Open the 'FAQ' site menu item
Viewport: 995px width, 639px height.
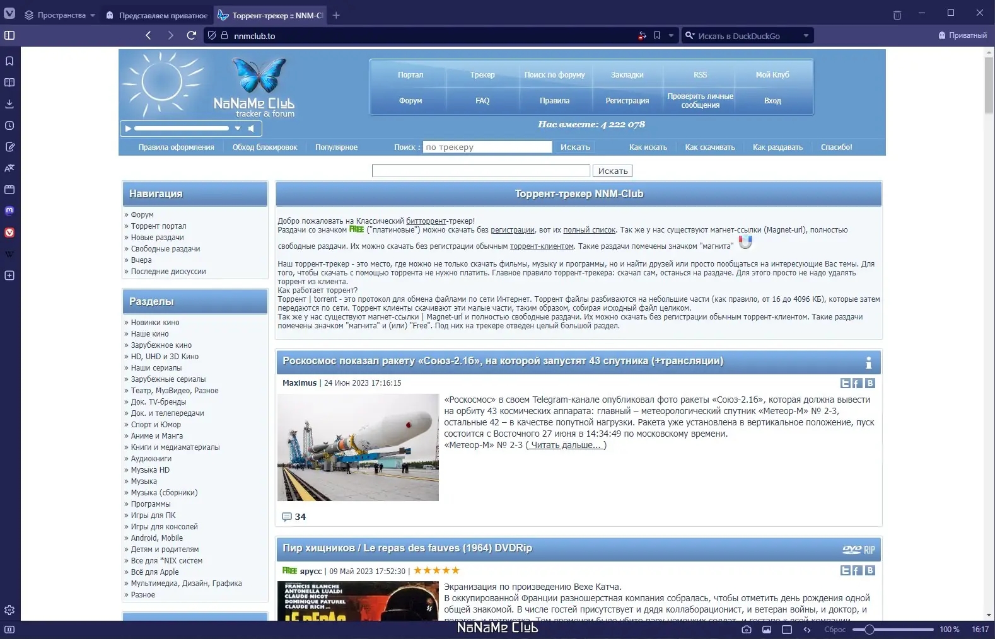click(482, 101)
